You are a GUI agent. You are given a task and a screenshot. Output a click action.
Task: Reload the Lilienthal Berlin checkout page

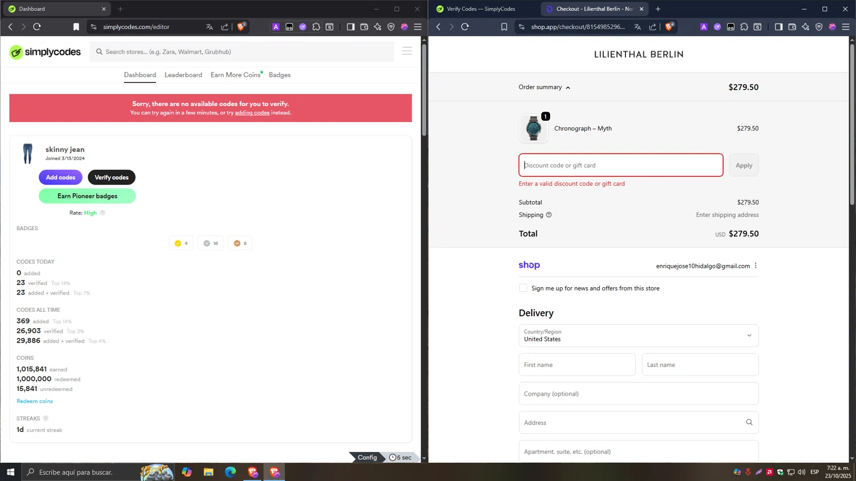(465, 27)
